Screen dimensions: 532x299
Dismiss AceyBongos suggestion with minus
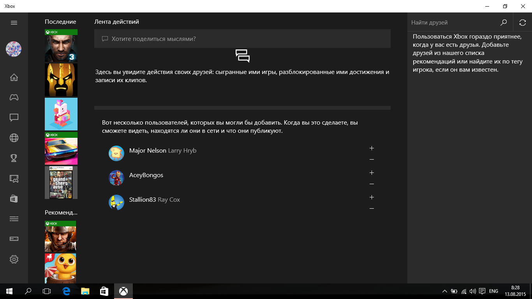point(372,184)
